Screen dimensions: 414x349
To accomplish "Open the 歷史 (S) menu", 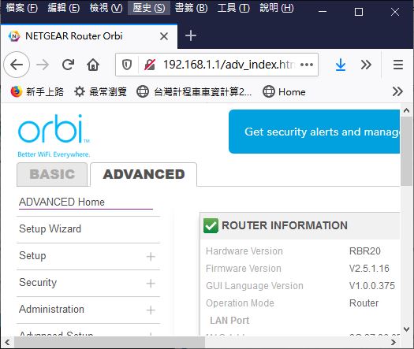I will (149, 8).
